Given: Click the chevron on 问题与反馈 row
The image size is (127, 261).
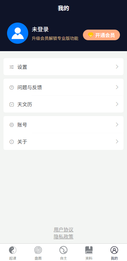Looking at the screenshot, I should pos(117,87).
